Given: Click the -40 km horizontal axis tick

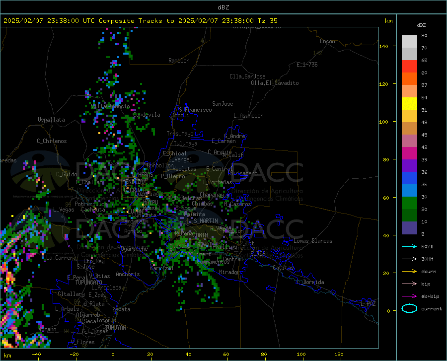Looking at the screenshot, I should [36, 355].
